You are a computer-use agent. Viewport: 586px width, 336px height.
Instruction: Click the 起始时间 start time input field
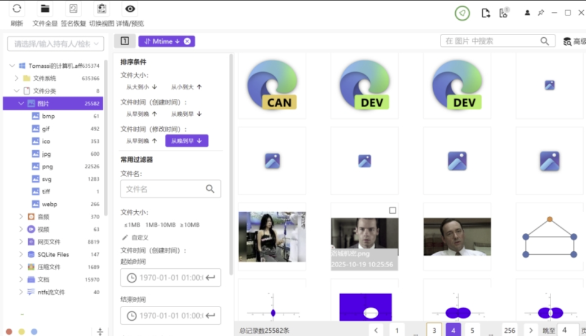pyautogui.click(x=169, y=277)
